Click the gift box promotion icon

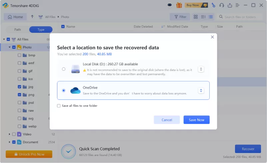tap(179, 5)
